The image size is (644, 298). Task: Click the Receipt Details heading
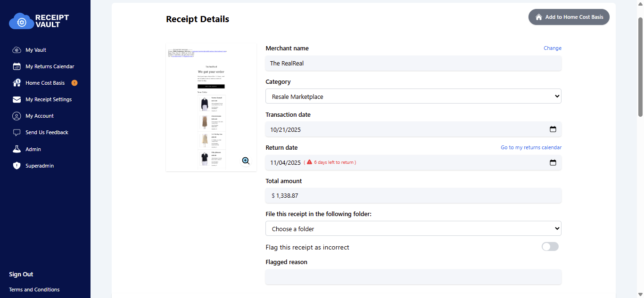click(198, 19)
